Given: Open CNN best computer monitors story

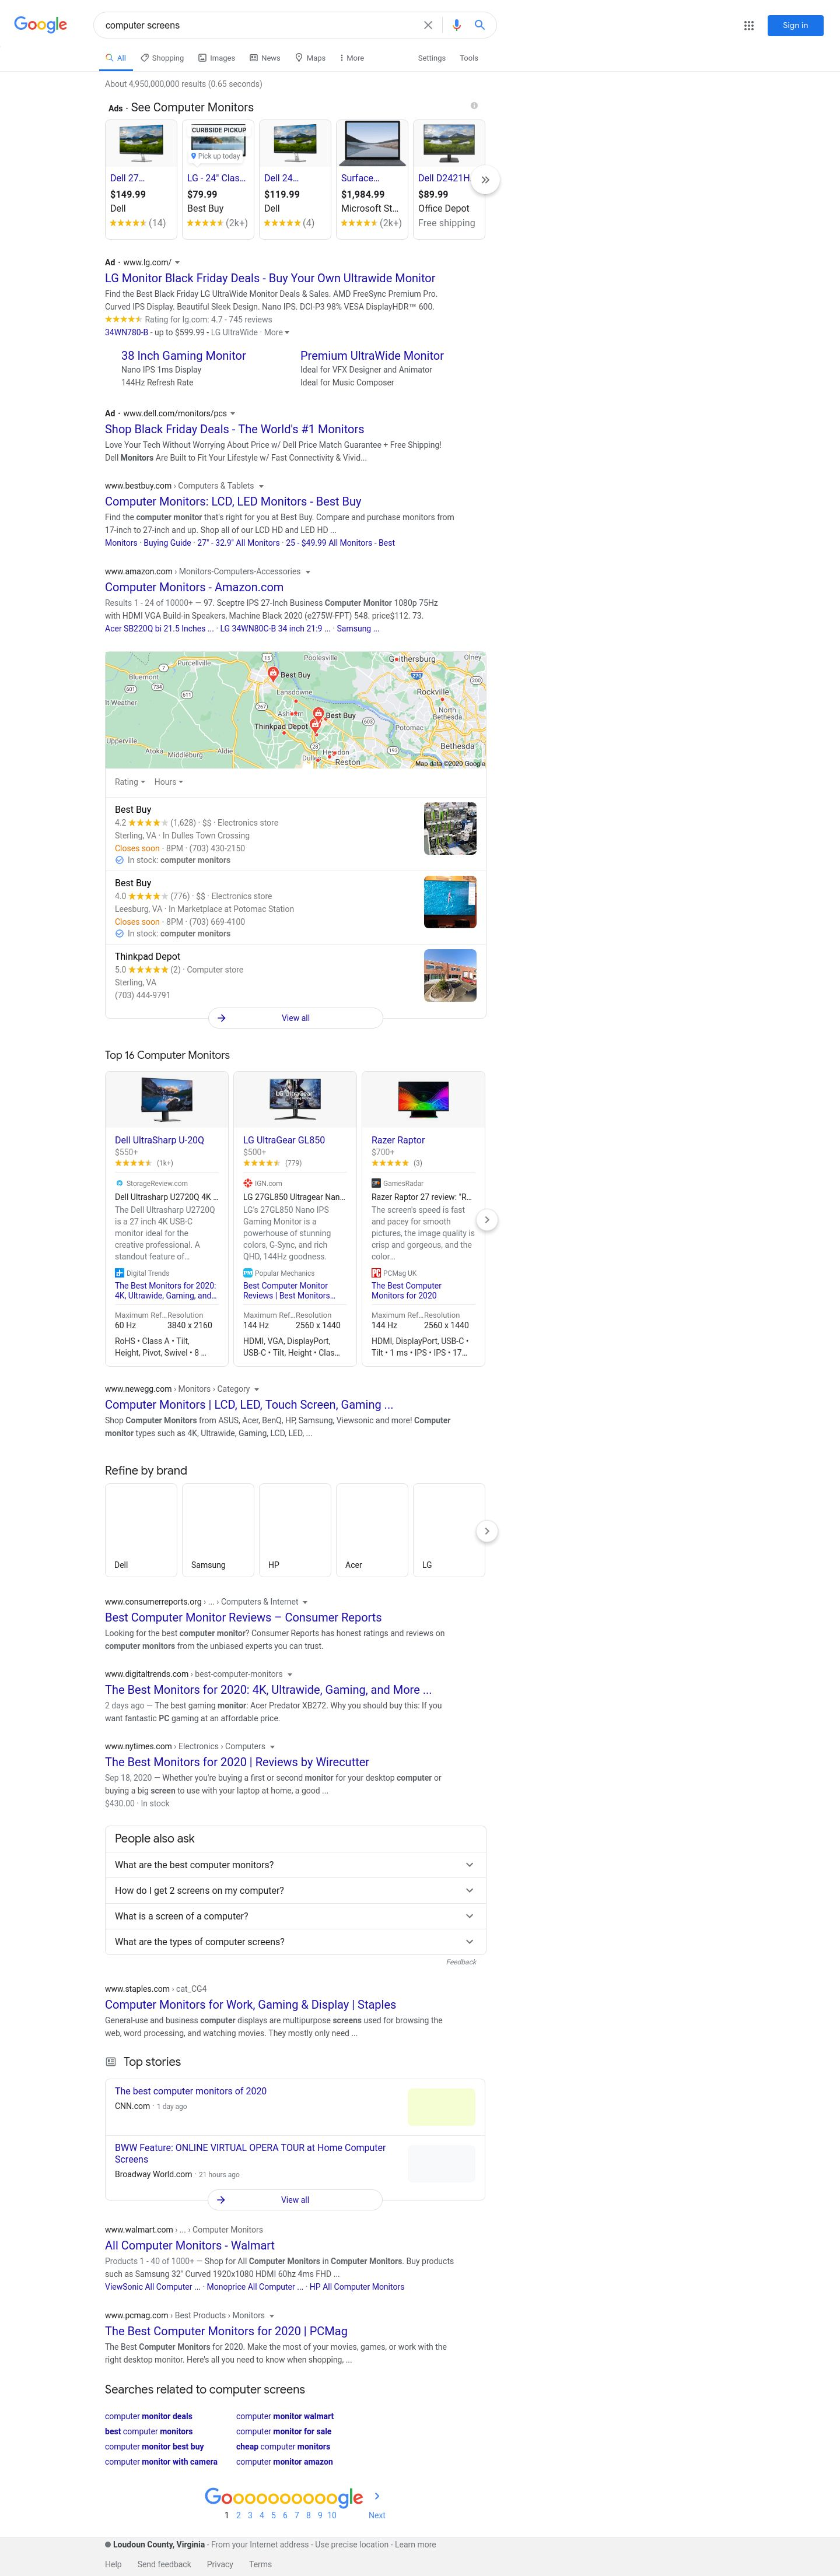Looking at the screenshot, I should click(x=190, y=2091).
